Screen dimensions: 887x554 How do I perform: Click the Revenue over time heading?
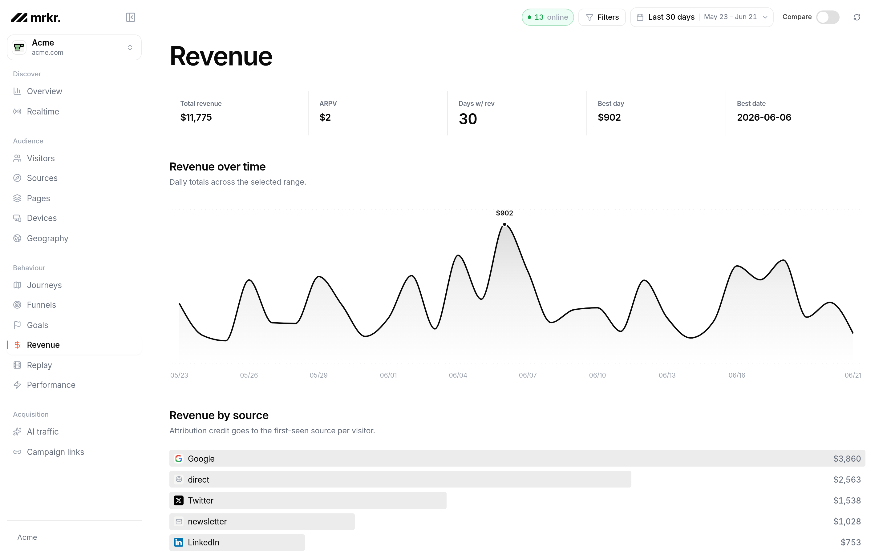click(217, 167)
